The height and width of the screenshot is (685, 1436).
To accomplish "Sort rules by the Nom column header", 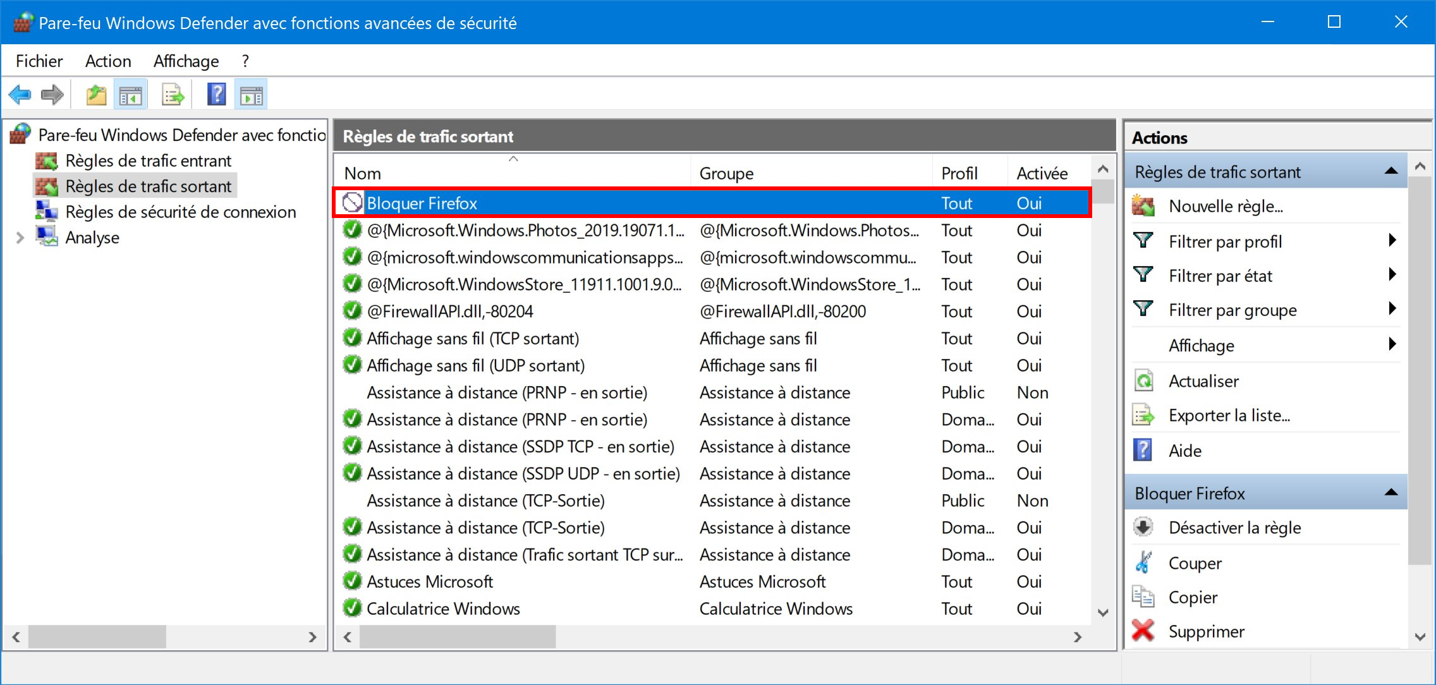I will pos(513,173).
